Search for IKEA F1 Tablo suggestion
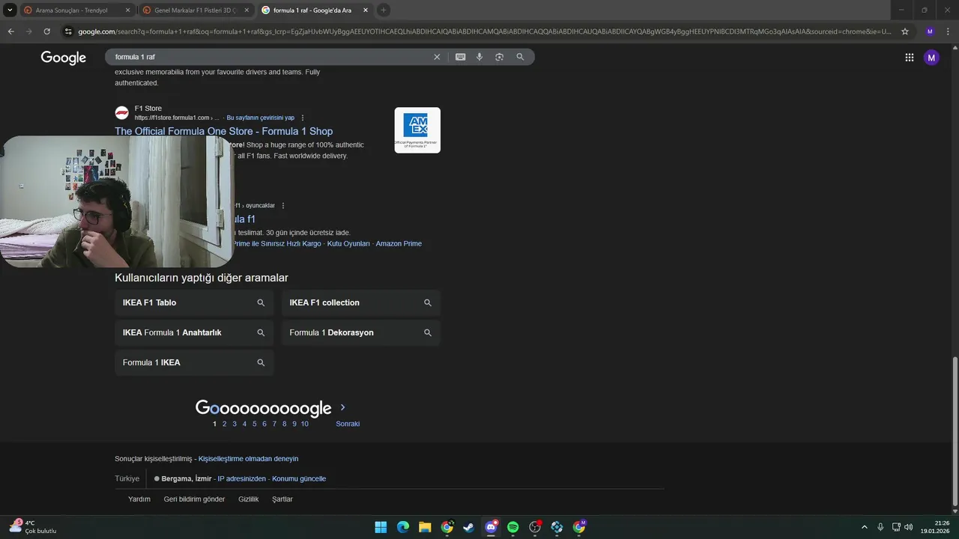Screen dimensions: 959x539 (194, 302)
